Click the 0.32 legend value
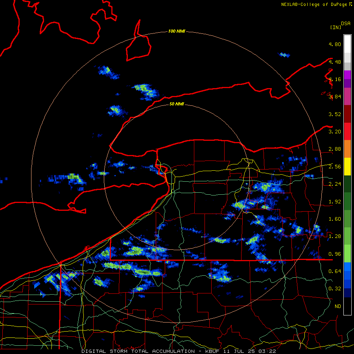Viewport: 354px width, 354px height. coord(335,289)
